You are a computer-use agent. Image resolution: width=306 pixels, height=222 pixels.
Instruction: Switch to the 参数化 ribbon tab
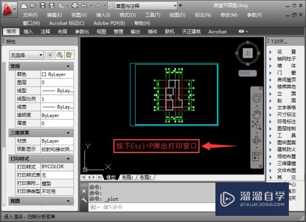[x=82, y=32]
